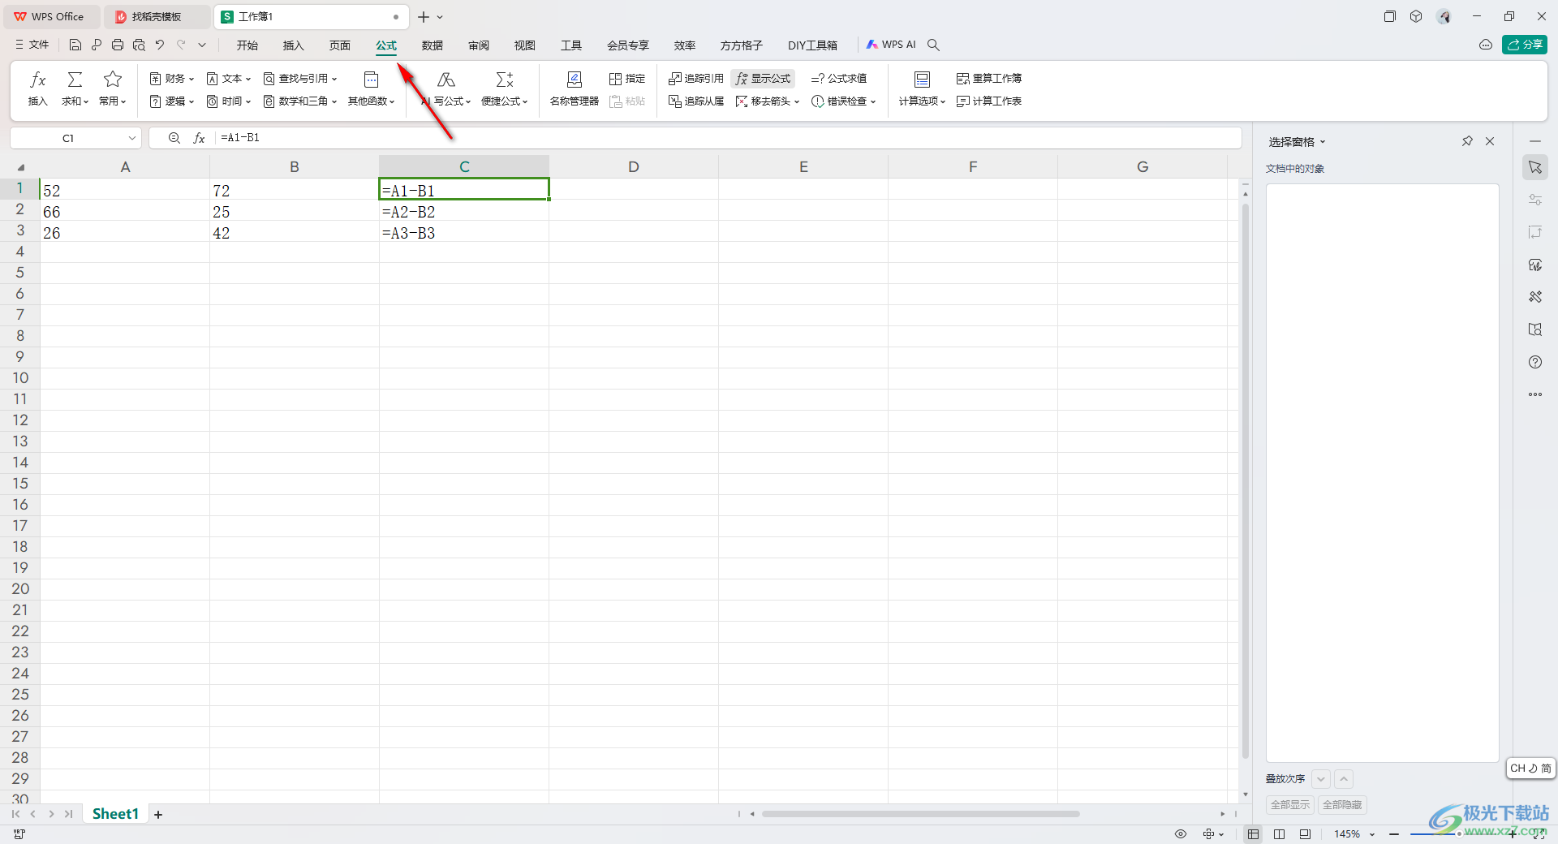Switch to Normal view in status bar

1254,834
